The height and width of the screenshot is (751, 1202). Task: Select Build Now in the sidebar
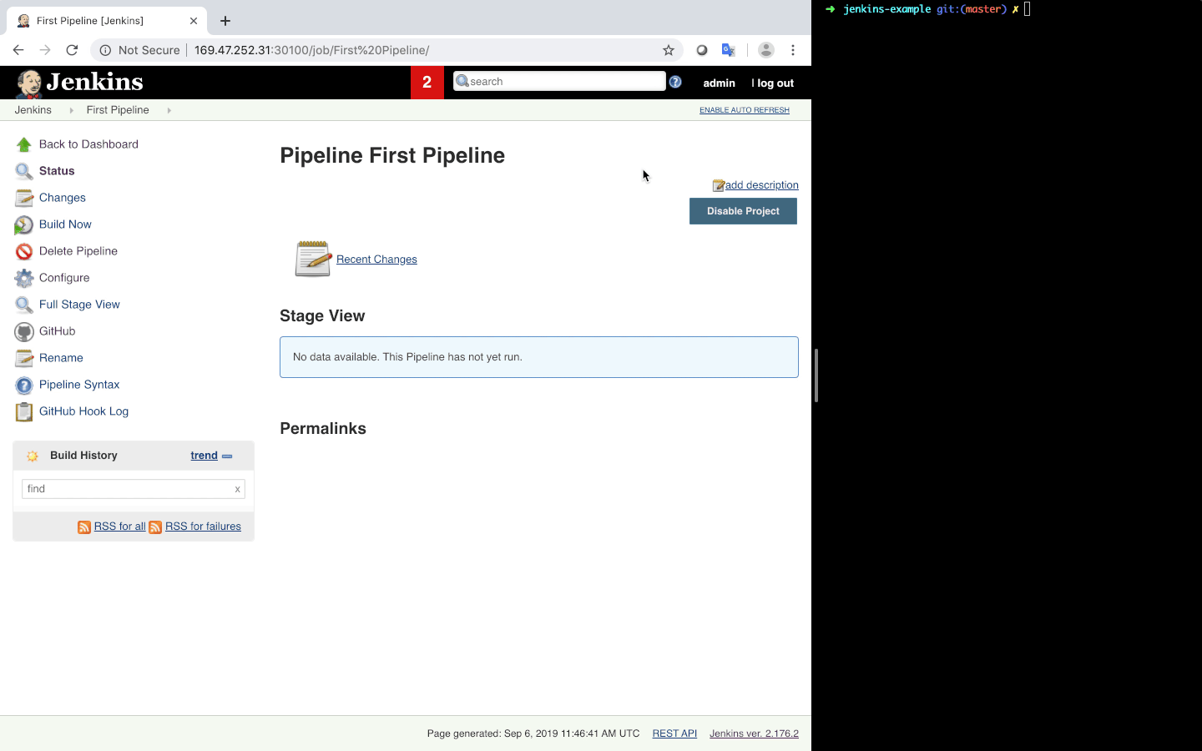(x=65, y=224)
